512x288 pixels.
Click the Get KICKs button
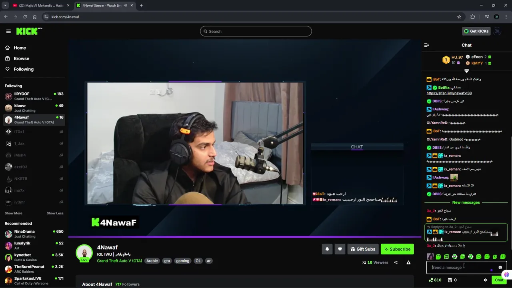476,31
